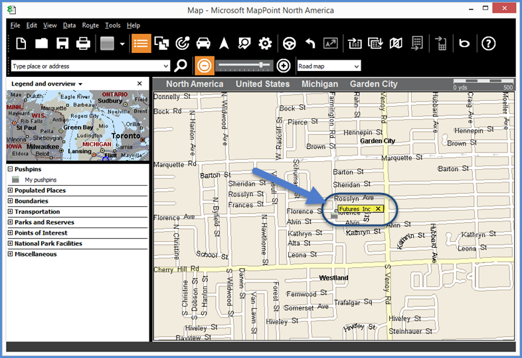The image size is (522, 358).
Task: Expand the Parks and Reserves section
Action: tap(11, 222)
